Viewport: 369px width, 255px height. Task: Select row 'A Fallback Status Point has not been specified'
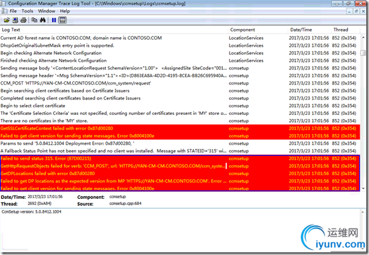180,151
